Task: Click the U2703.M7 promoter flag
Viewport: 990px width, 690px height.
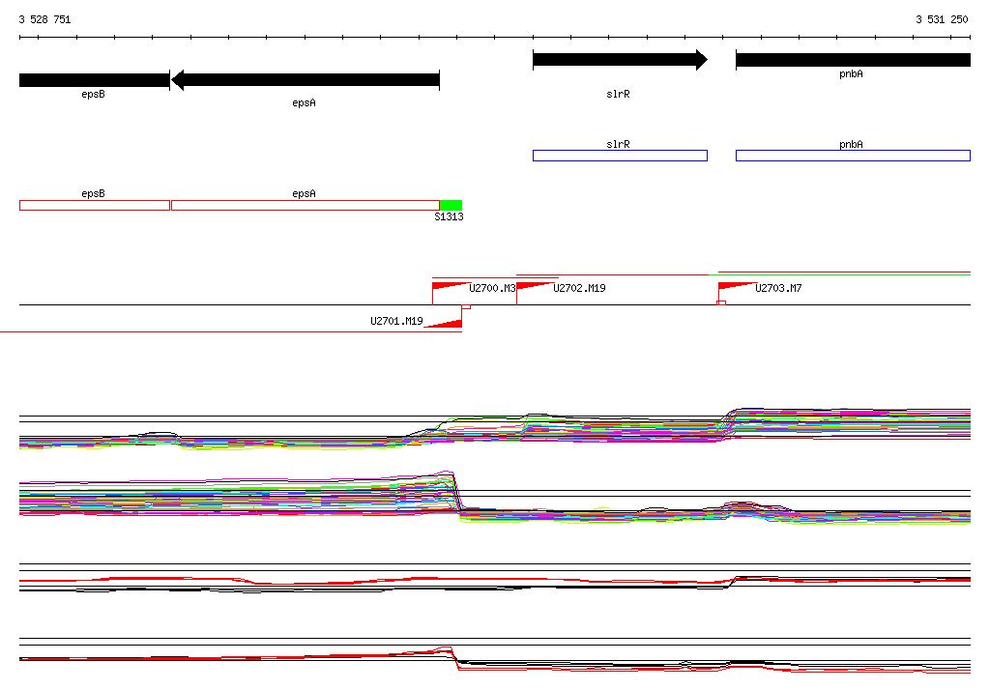Action: [x=737, y=286]
